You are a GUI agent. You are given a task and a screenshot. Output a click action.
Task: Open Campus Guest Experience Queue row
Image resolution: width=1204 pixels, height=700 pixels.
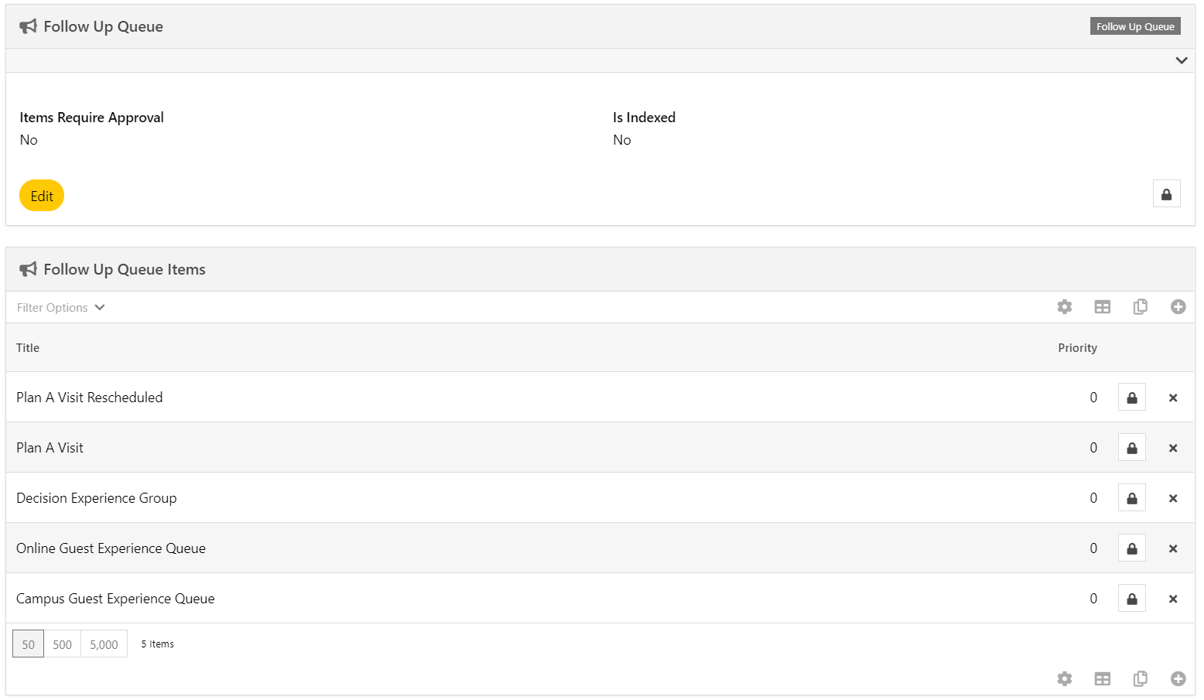coord(600,598)
